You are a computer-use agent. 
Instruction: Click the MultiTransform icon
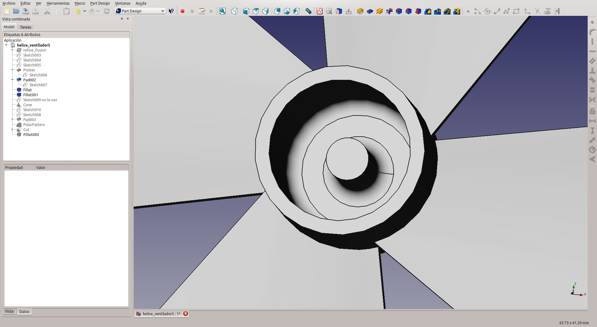(457, 11)
